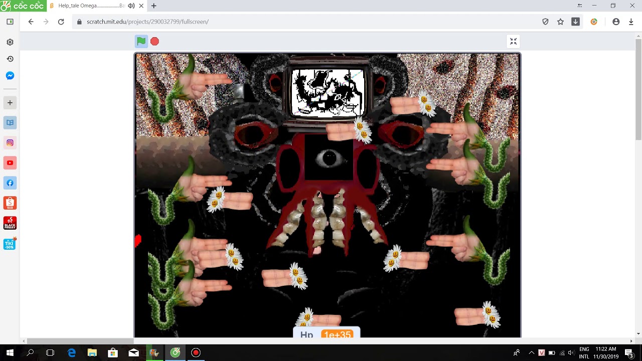Open Windows taskbar search
This screenshot has width=642, height=361.
coord(30,353)
